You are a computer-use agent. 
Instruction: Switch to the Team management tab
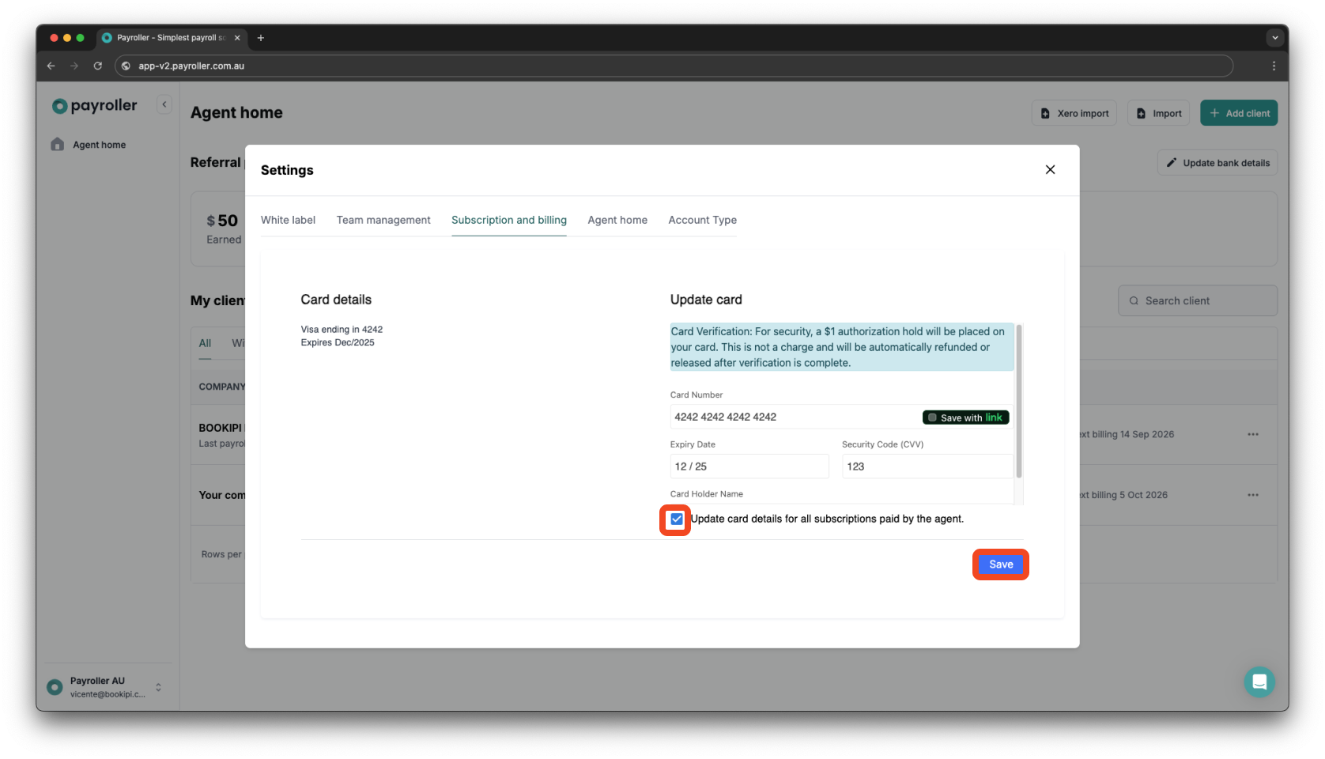tap(383, 220)
